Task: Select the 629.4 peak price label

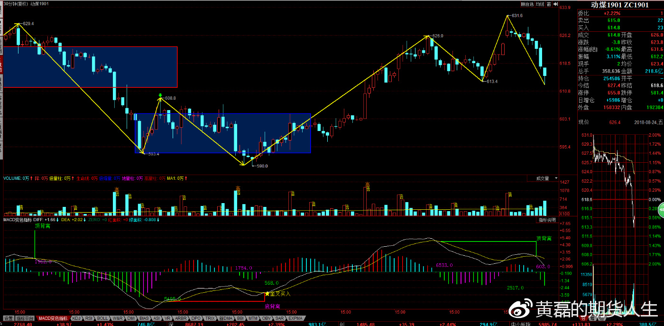Action: tap(28, 23)
